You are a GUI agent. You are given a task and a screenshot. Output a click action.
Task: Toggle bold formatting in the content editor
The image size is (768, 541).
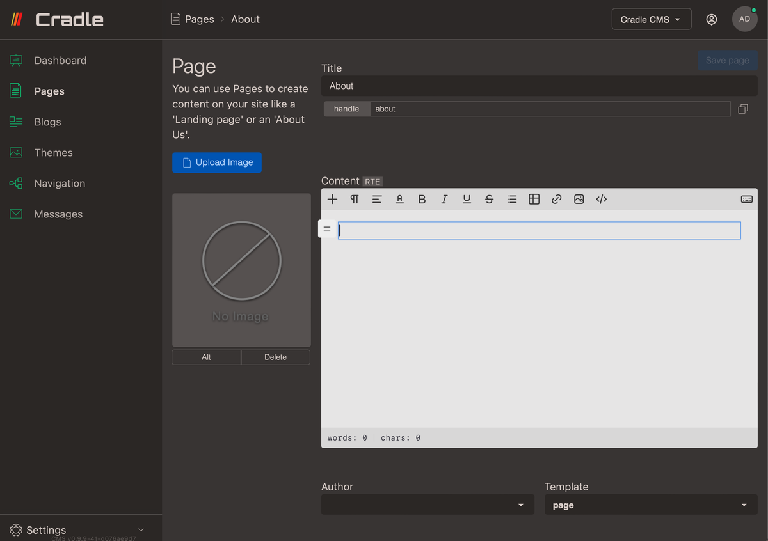422,199
